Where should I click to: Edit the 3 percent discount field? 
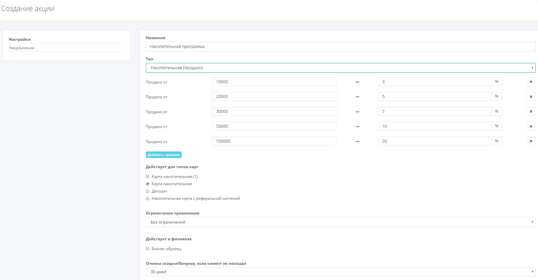click(x=434, y=82)
